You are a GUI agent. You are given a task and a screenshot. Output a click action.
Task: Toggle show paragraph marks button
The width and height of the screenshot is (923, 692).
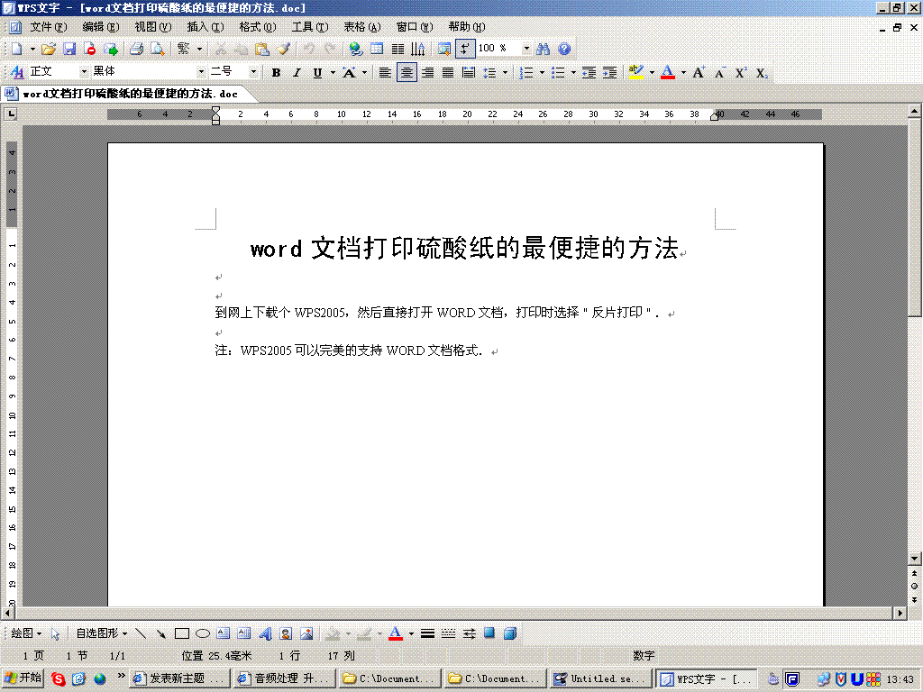tap(465, 49)
